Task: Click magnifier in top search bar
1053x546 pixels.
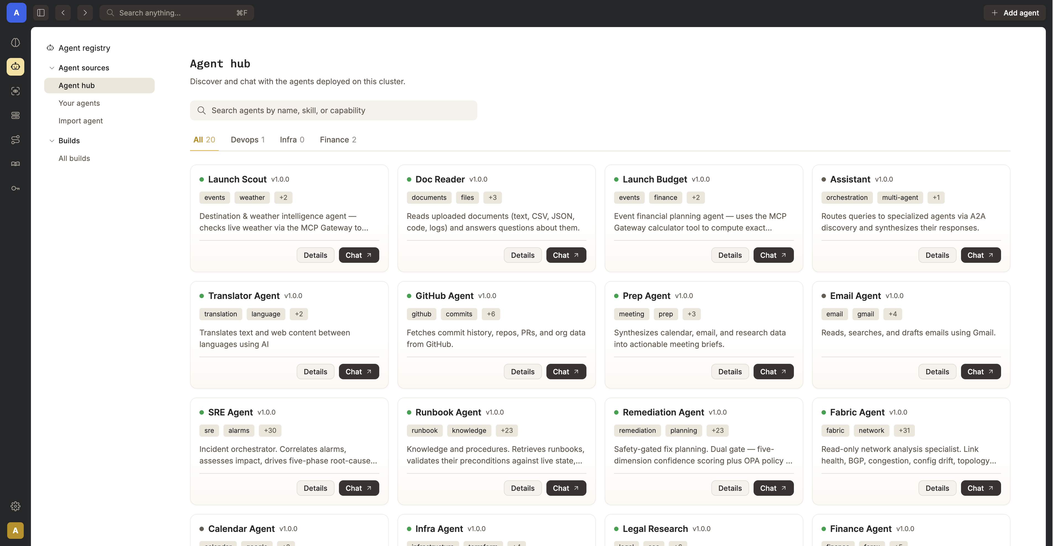Action: point(110,13)
